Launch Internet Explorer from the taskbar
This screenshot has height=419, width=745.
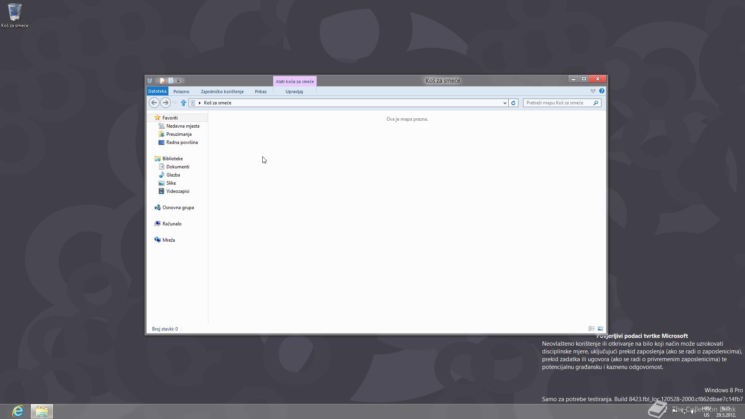pos(17,411)
